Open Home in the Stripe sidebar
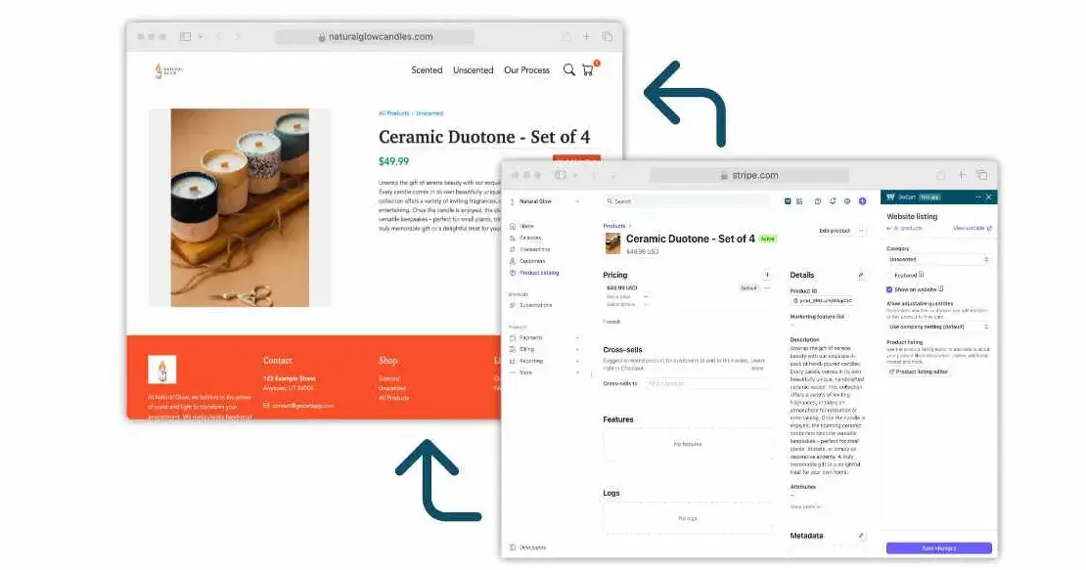 [x=526, y=226]
